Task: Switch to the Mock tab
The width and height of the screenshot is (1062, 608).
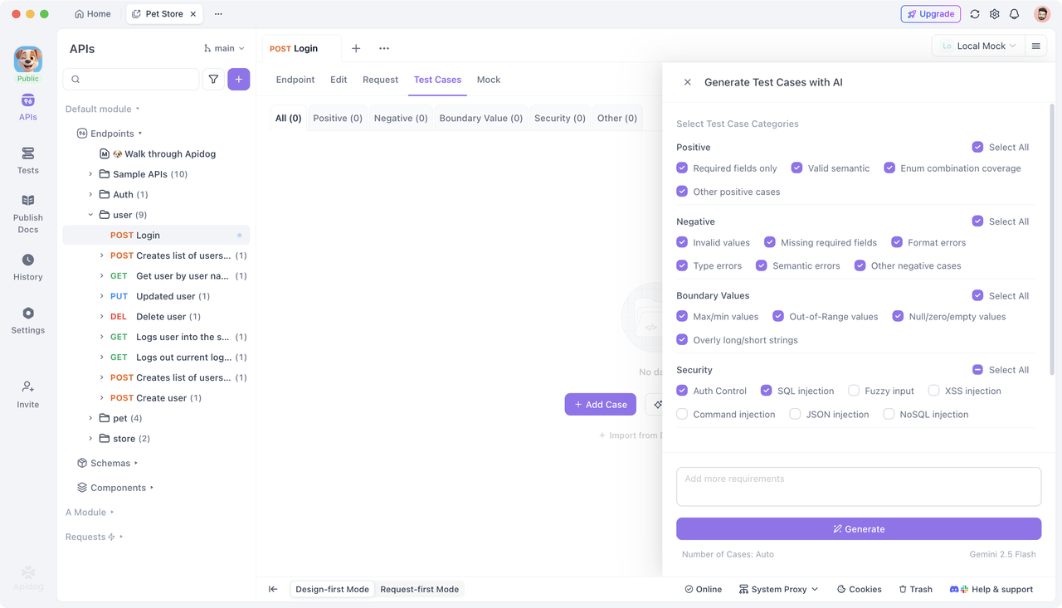Action: point(488,79)
